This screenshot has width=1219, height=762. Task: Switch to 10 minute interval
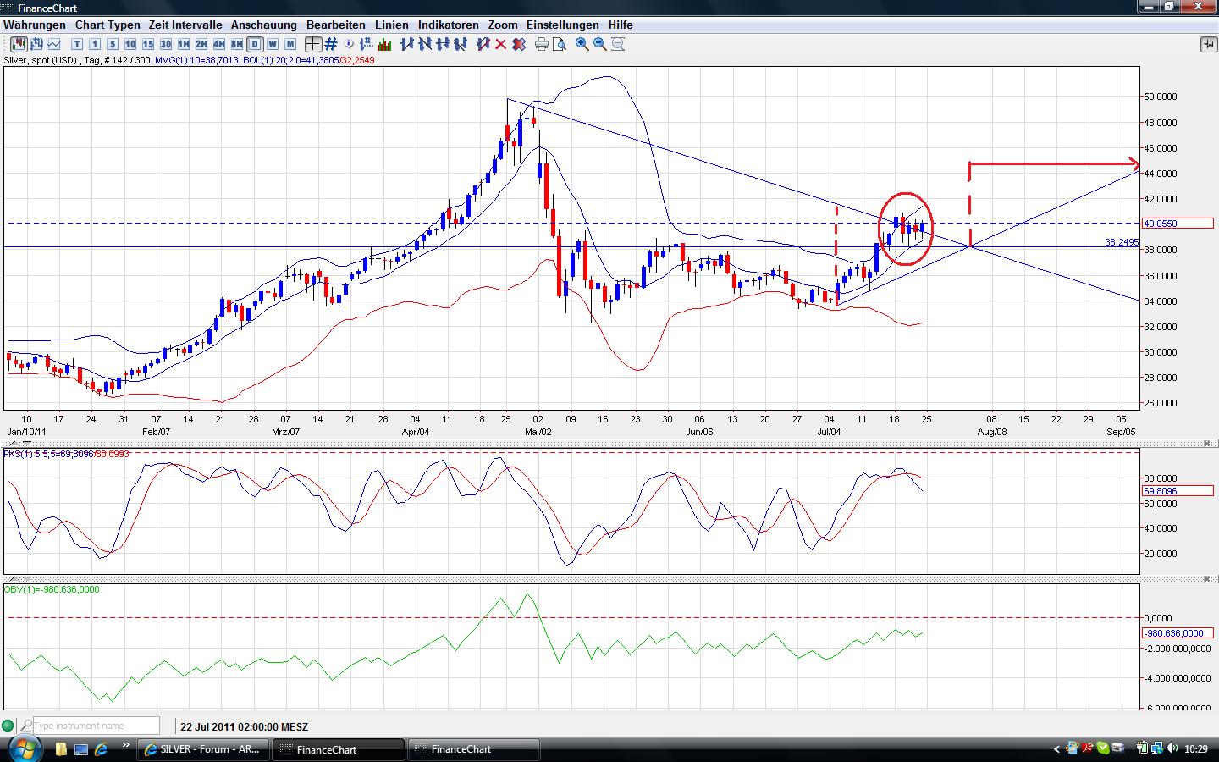[x=130, y=44]
